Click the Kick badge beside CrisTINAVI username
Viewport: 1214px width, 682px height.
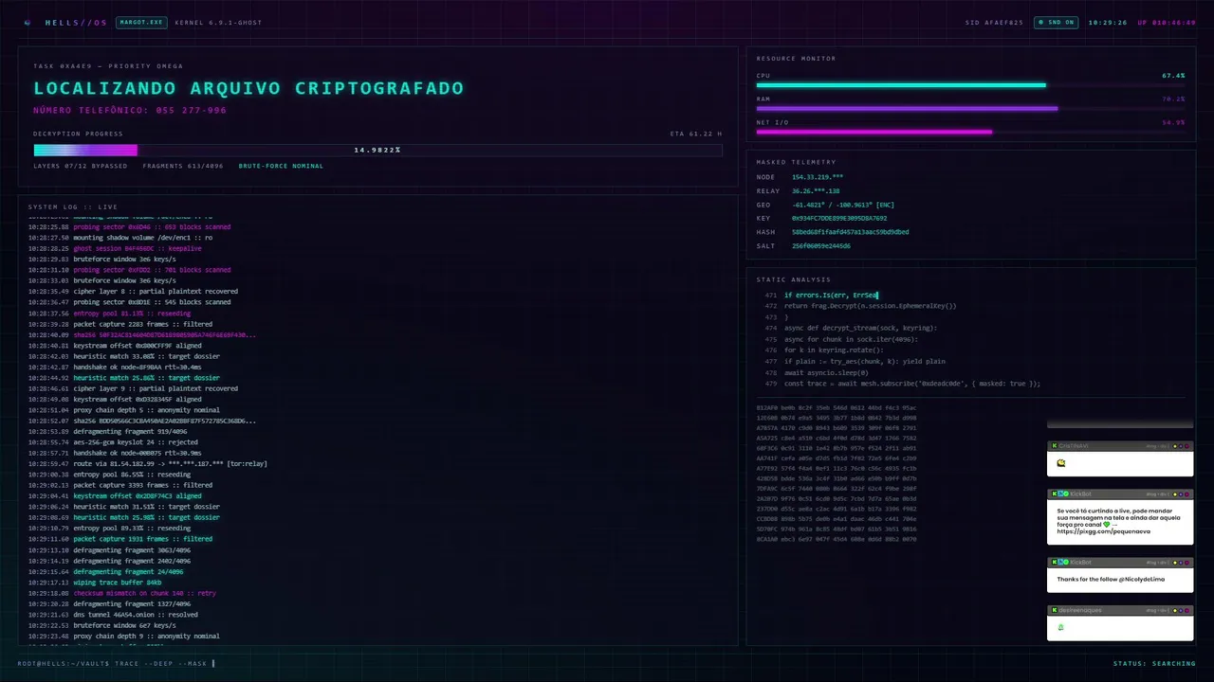pyautogui.click(x=1053, y=445)
